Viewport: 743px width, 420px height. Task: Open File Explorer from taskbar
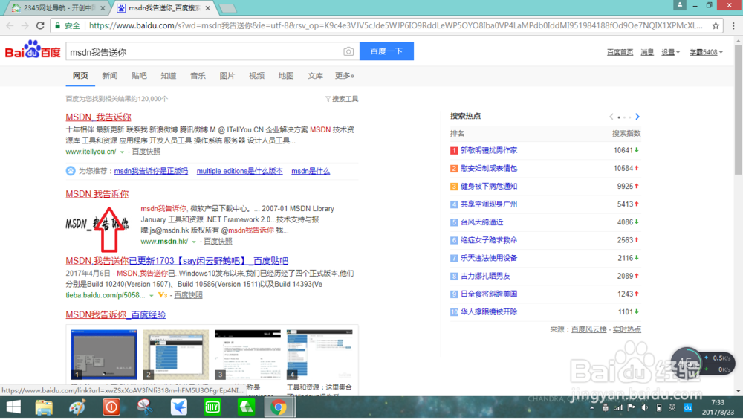click(x=44, y=407)
